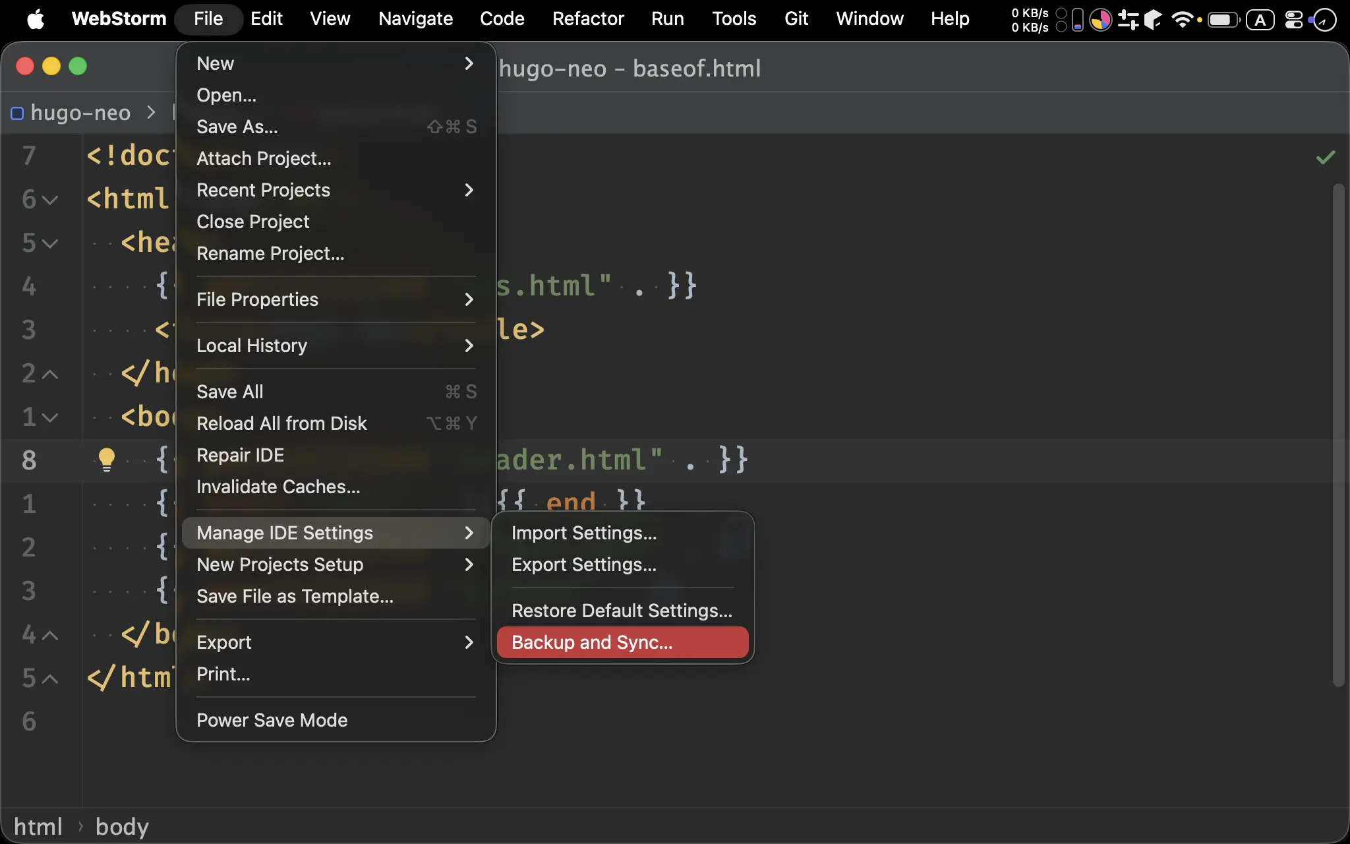This screenshot has width=1350, height=844.
Task: Click the Wi-Fi status icon
Action: tap(1182, 20)
